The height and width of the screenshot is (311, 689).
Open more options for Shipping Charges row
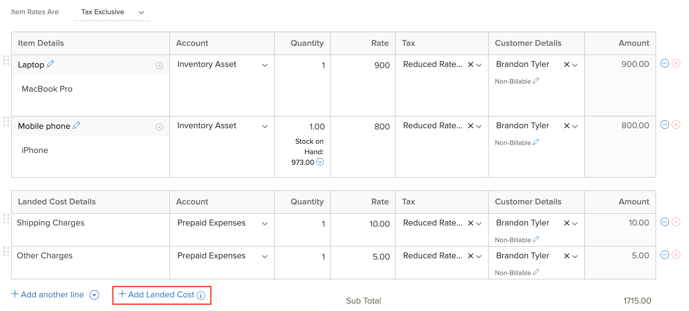(x=665, y=221)
